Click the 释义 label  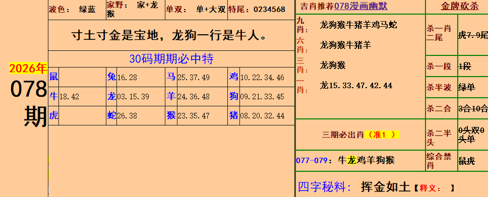click(x=430, y=188)
